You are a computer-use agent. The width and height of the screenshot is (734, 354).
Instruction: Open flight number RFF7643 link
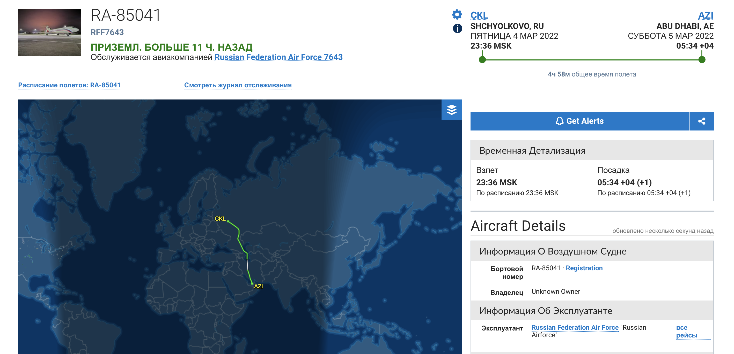[x=107, y=33]
